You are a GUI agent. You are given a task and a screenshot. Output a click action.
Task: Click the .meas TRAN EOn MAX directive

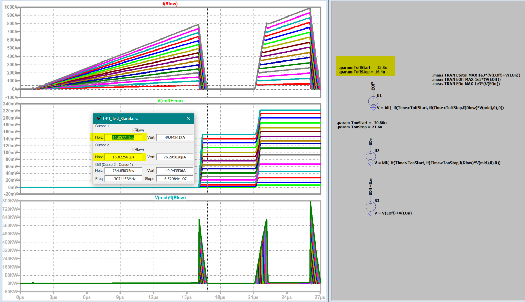pyautogui.click(x=466, y=84)
